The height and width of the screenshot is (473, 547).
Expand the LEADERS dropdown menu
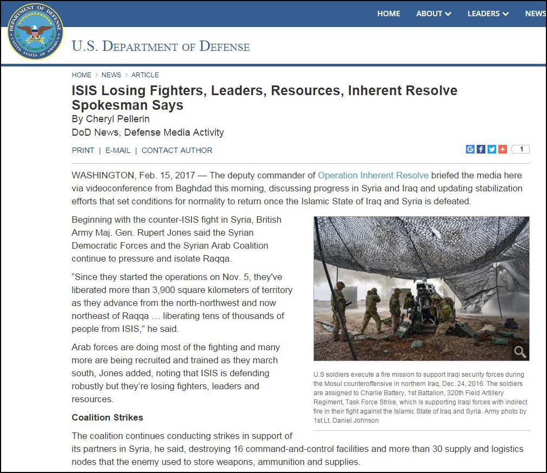(x=488, y=14)
